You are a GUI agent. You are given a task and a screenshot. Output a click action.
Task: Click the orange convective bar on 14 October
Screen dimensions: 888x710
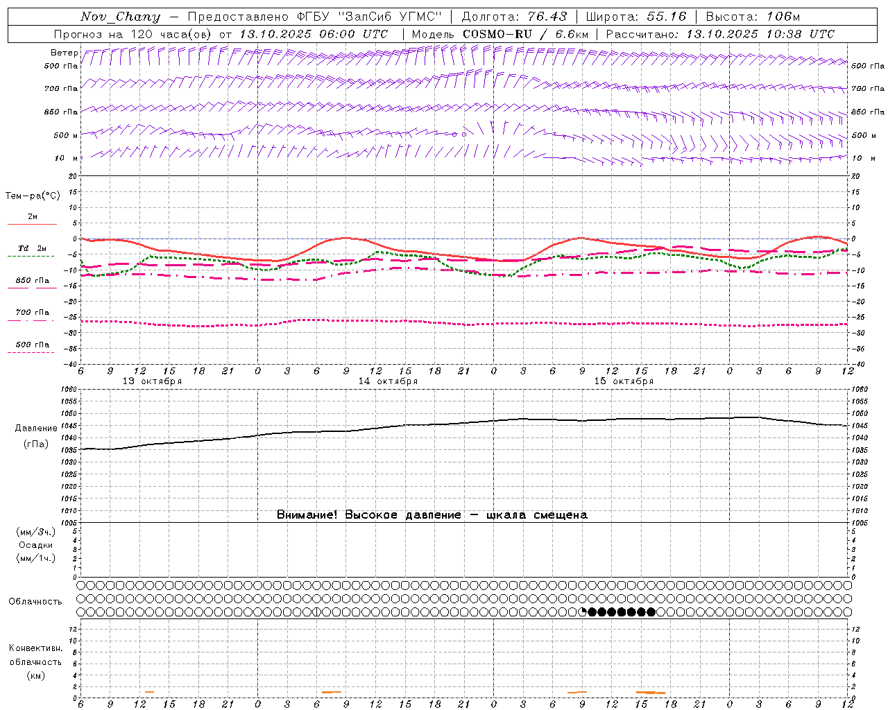click(x=331, y=692)
